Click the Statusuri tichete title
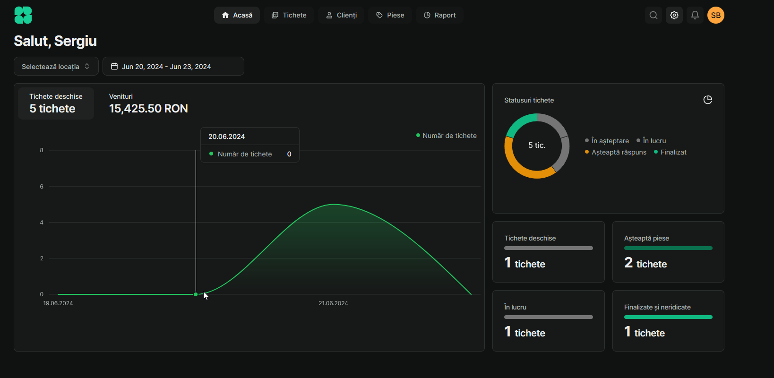 [529, 100]
